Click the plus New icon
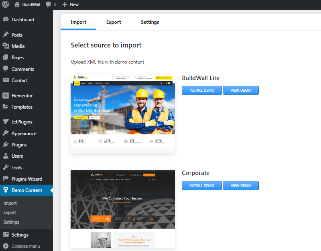Image resolution: width=321 pixels, height=251 pixels. pos(65,4)
